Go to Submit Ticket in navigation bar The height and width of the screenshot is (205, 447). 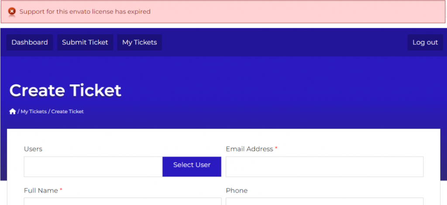[x=85, y=42]
